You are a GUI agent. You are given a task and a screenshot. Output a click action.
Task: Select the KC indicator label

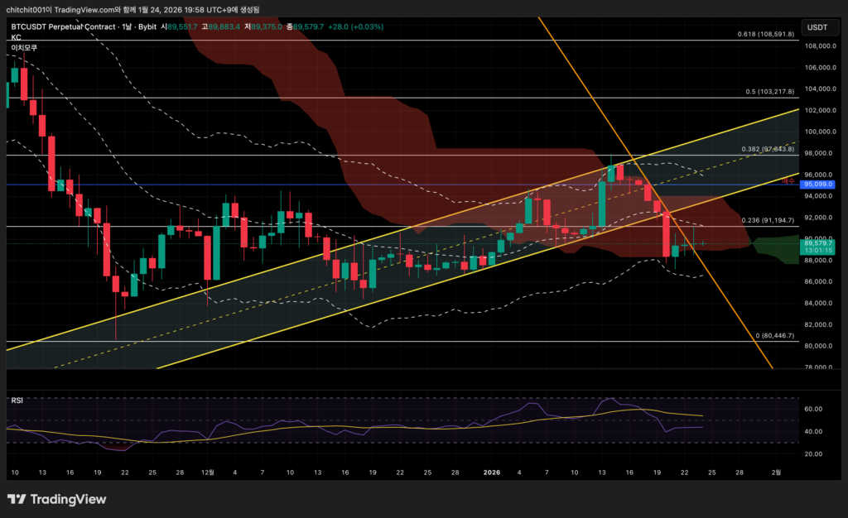16,37
